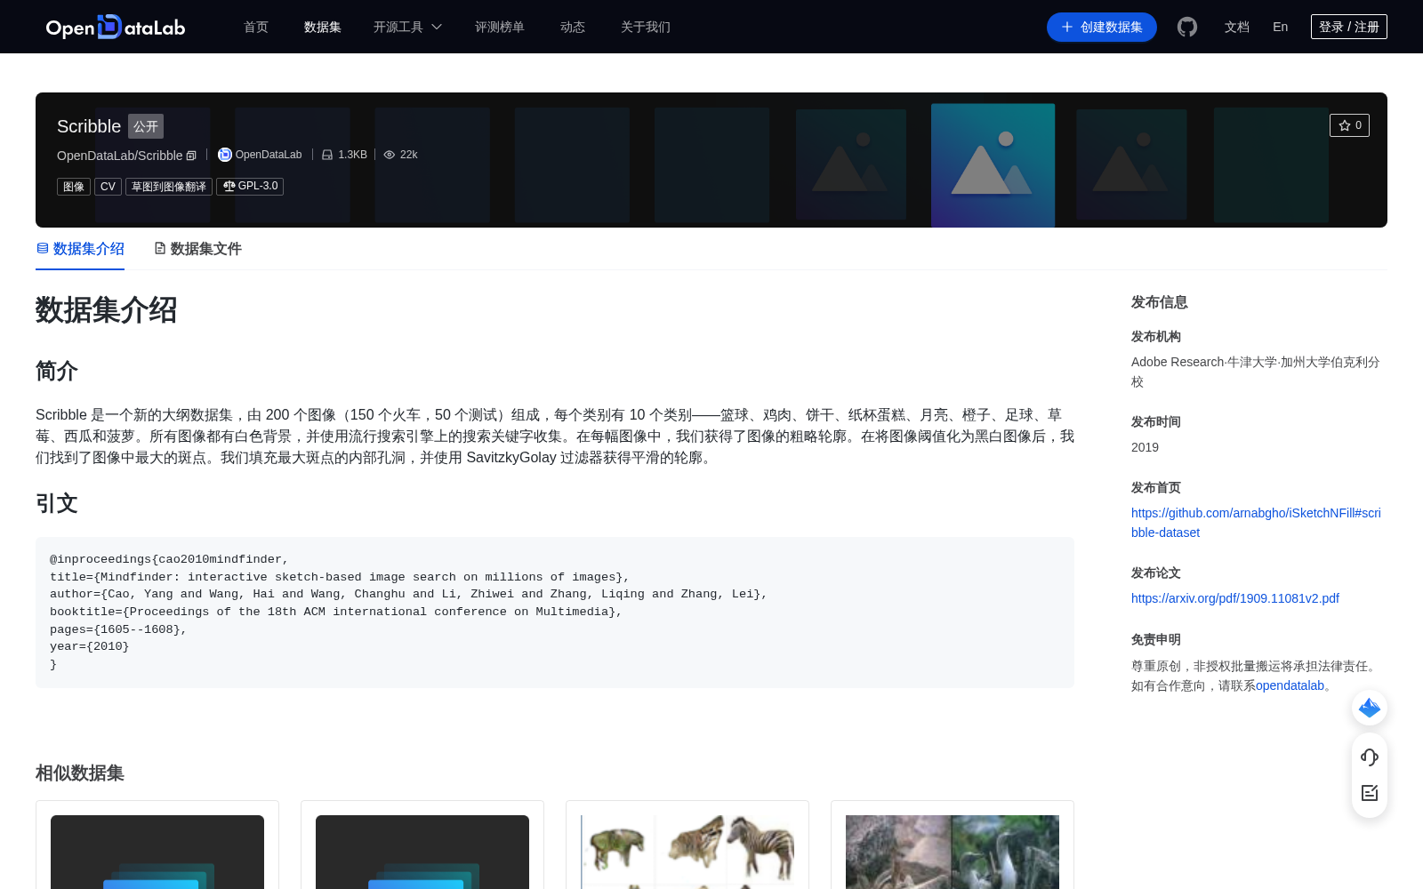Click the 'pages={1605--1608},' citation line
The image size is (1423, 889).
(118, 629)
